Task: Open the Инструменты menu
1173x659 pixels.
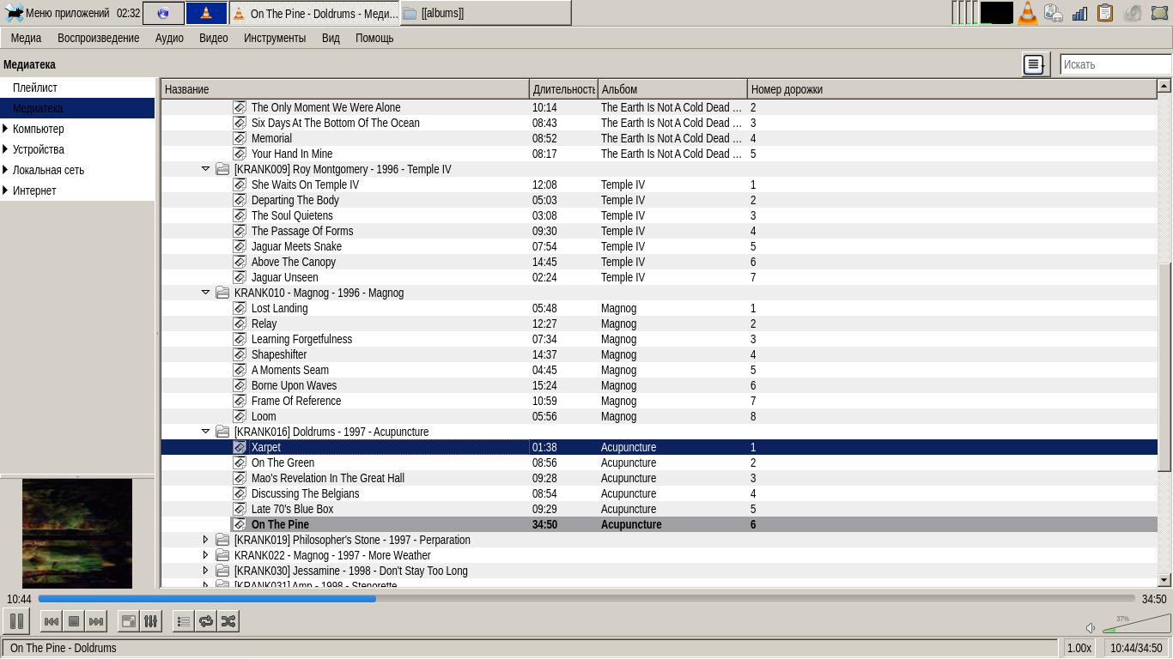Action: (x=275, y=38)
